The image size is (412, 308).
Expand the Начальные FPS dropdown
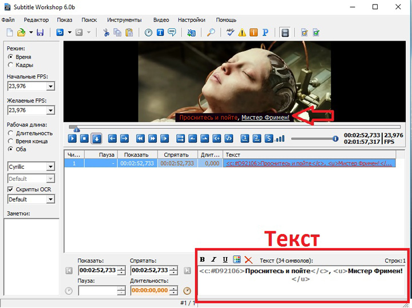point(50,86)
